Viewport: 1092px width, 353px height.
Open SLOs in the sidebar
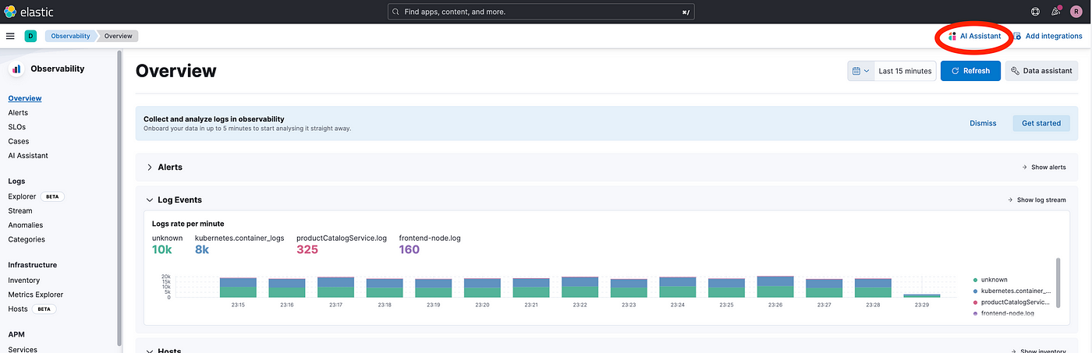(x=16, y=127)
